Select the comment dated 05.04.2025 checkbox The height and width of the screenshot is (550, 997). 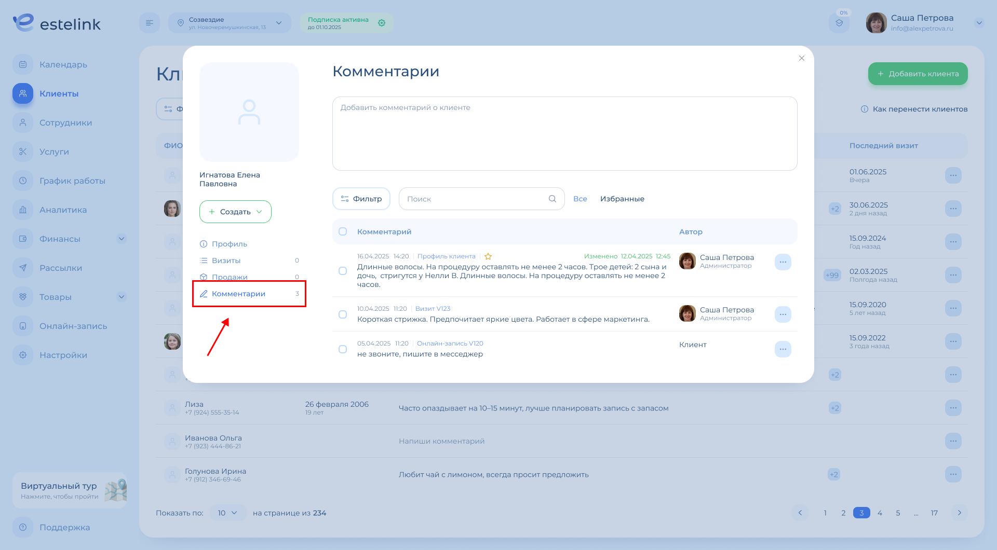(x=343, y=349)
